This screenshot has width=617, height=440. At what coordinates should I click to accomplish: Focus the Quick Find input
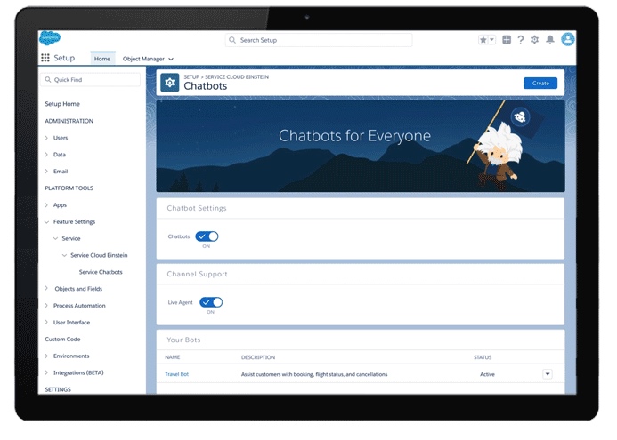click(90, 80)
